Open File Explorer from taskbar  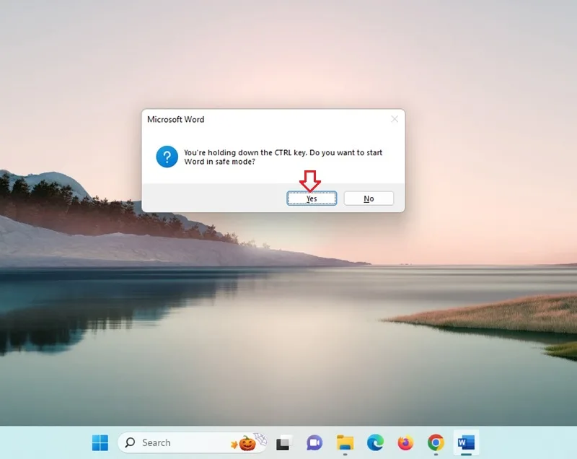tap(345, 443)
